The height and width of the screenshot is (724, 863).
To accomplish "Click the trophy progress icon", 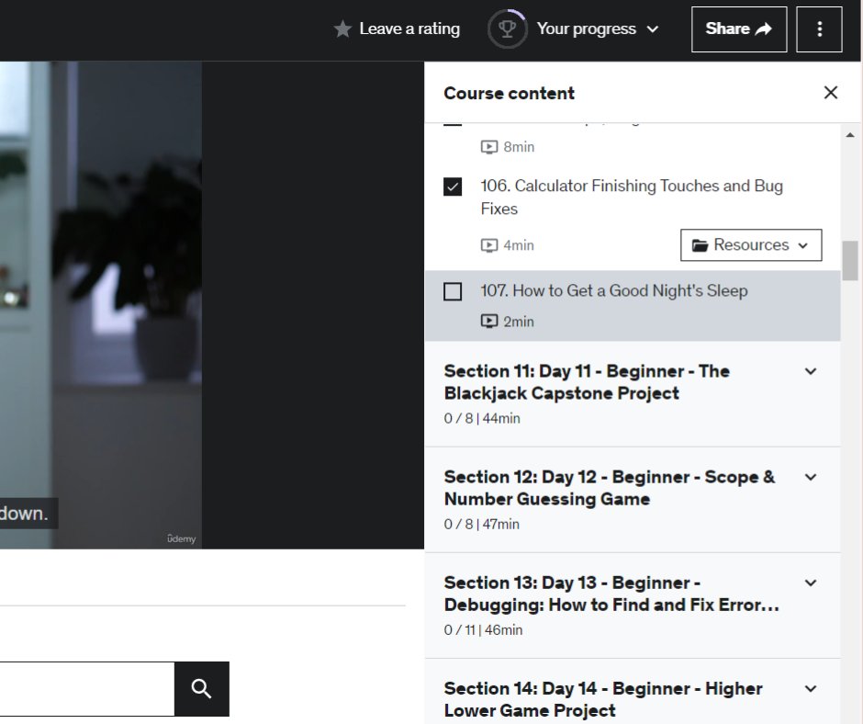I will 507,28.
